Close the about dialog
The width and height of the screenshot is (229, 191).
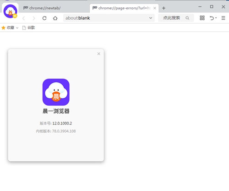[x=99, y=54]
